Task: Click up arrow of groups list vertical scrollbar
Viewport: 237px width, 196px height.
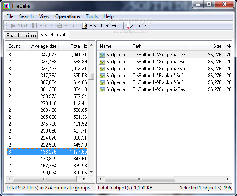Action: (91, 45)
